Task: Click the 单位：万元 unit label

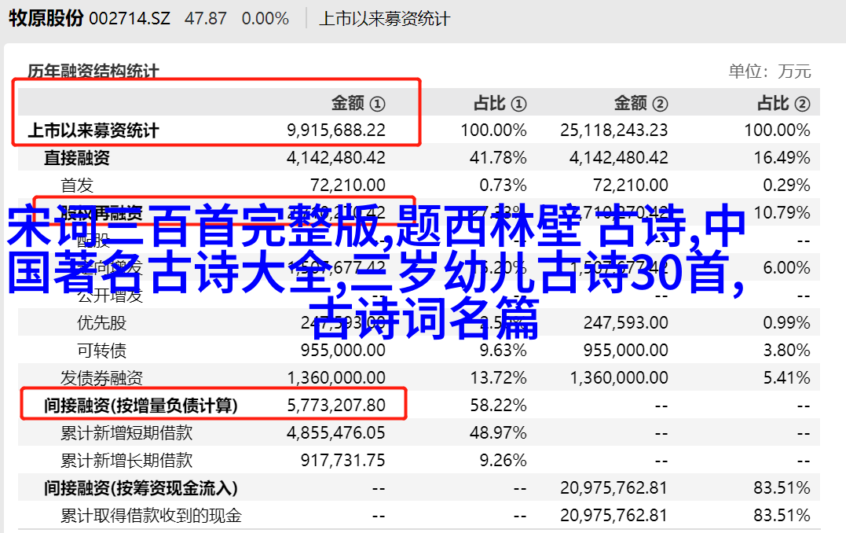Action: (x=769, y=72)
